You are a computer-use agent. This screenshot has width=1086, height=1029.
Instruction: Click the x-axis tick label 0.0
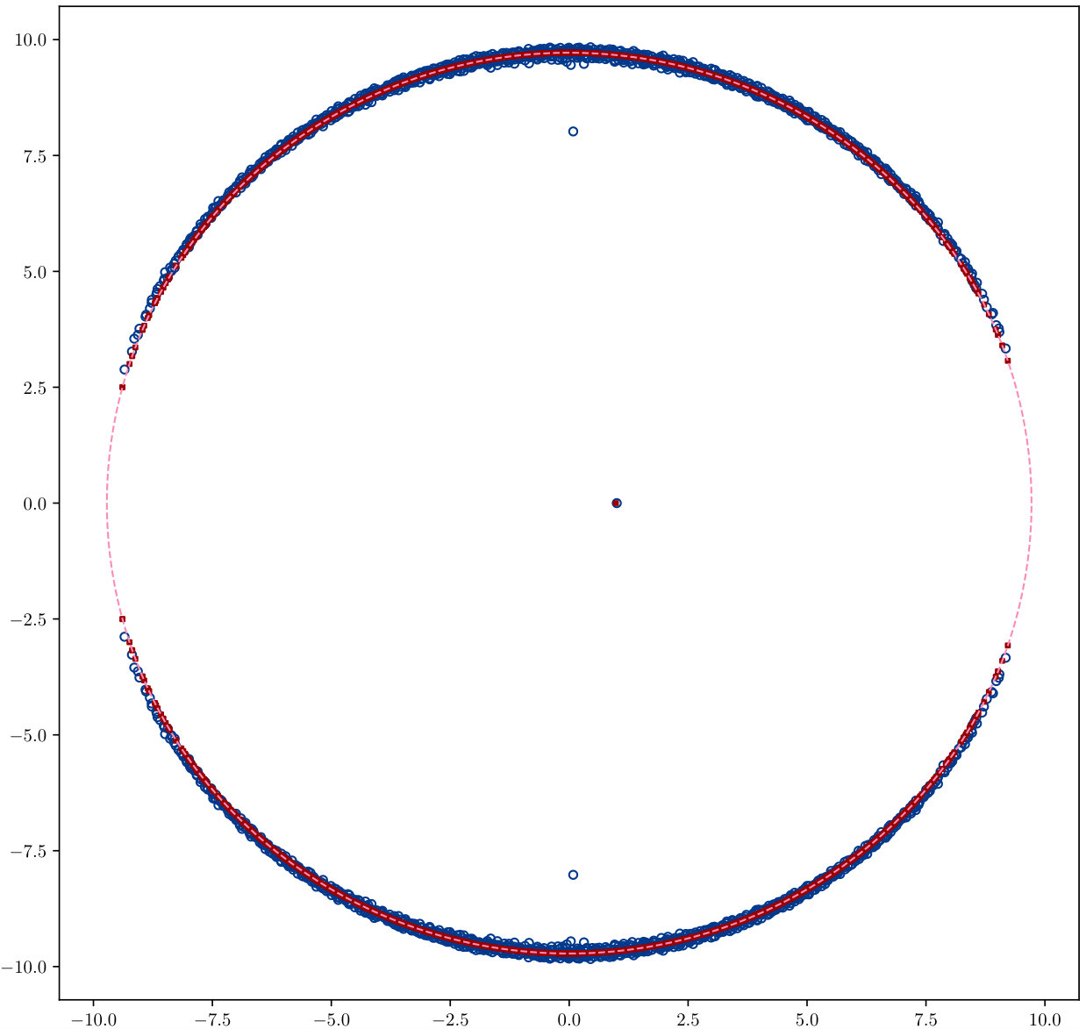[x=568, y=1020]
